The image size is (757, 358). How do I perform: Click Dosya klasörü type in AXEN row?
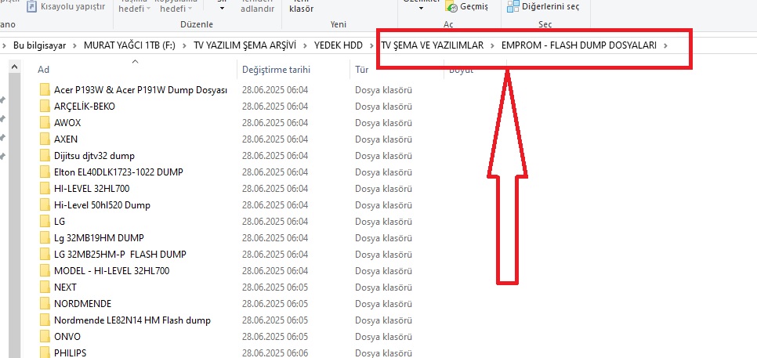pos(383,139)
